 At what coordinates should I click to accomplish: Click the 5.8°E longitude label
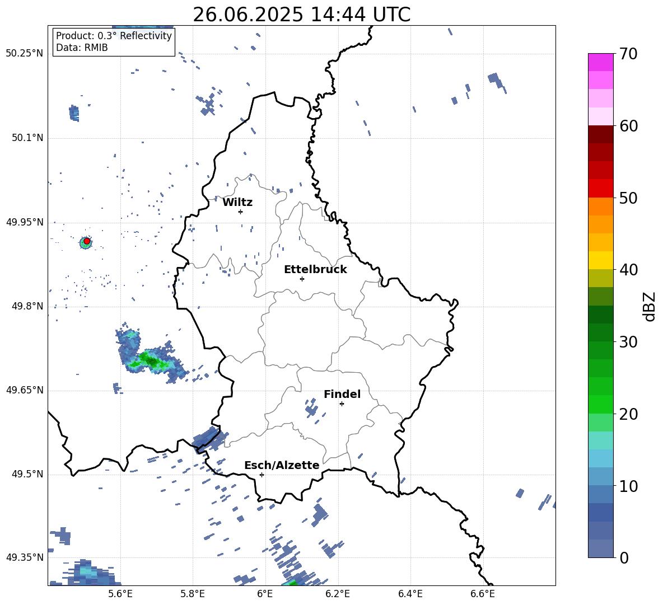pos(193,594)
